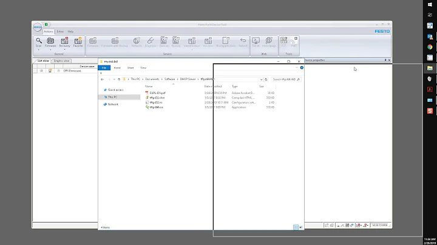Open the Explorer File menu
The width and height of the screenshot is (437, 245).
click(104, 68)
